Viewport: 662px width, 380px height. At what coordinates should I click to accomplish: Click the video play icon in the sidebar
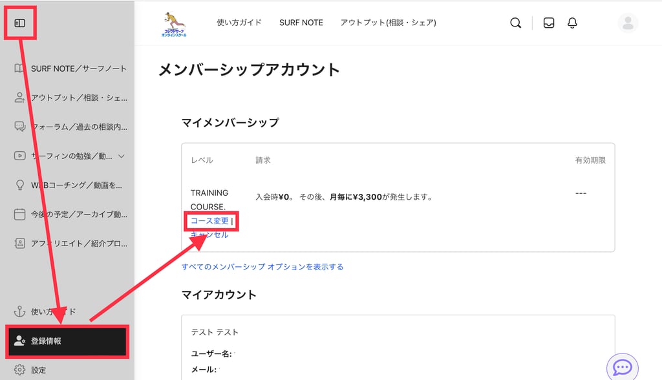tap(20, 156)
